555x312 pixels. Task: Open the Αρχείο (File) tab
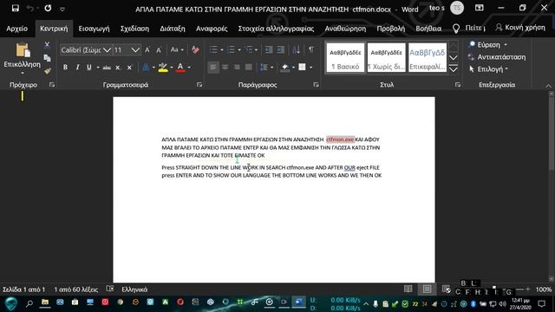(16, 29)
